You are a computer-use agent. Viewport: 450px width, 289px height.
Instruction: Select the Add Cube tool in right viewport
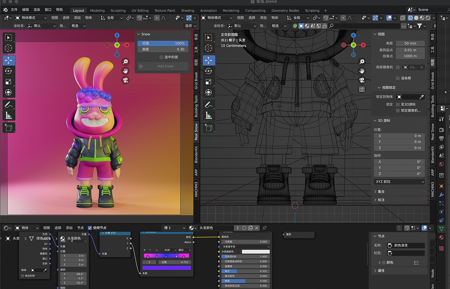coord(208,128)
